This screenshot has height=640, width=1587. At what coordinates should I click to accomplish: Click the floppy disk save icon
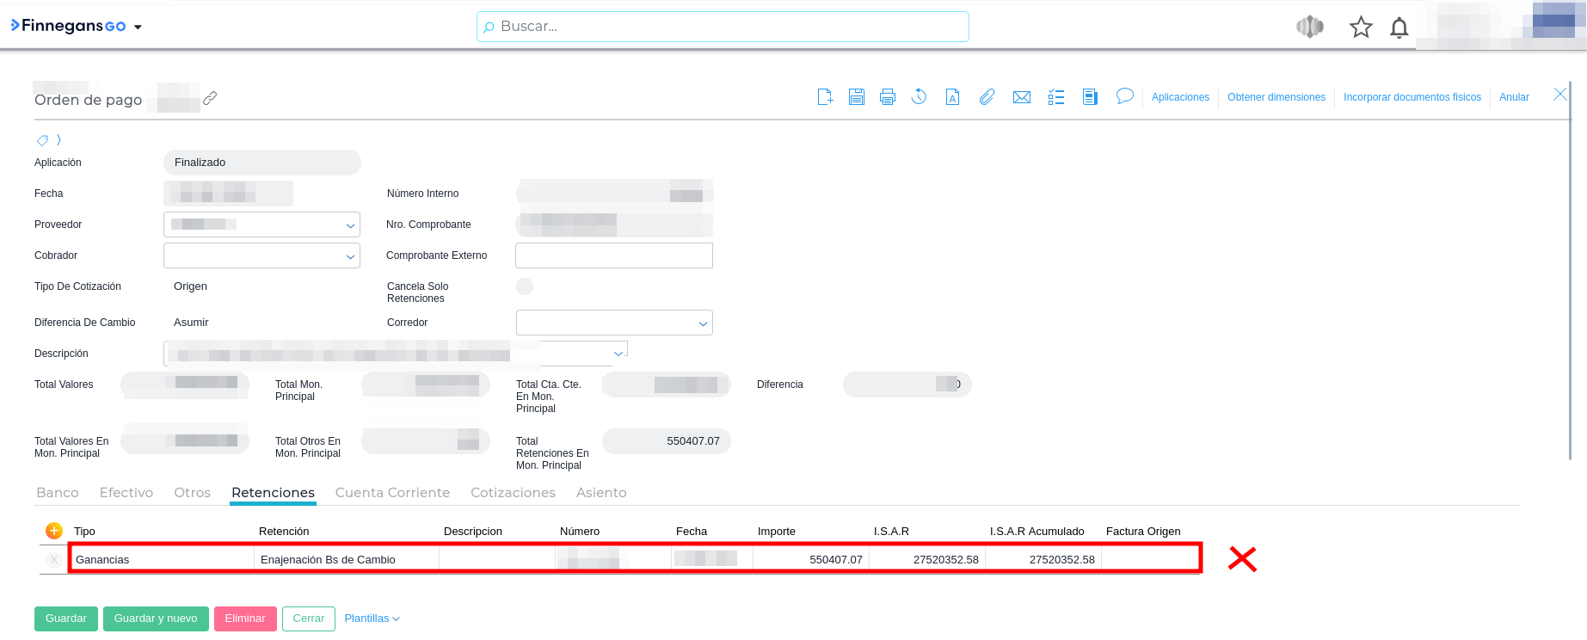856,97
